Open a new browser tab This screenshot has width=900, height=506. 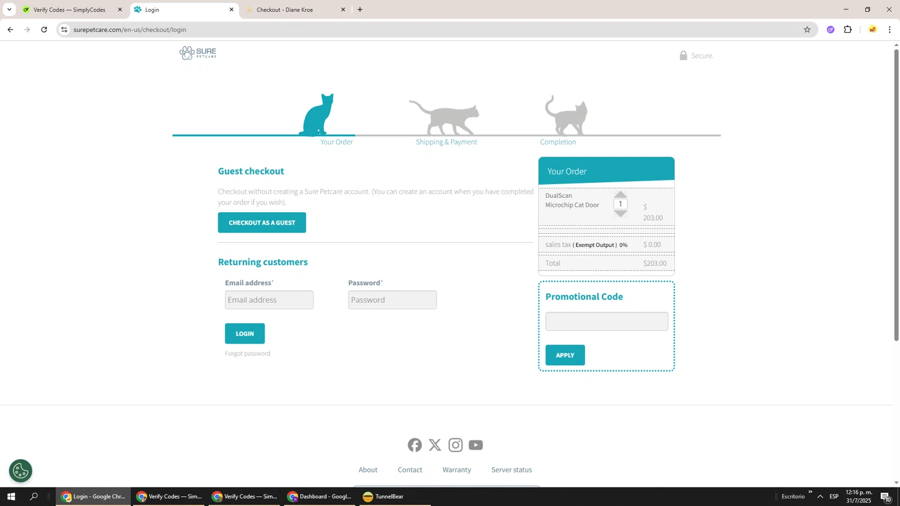pyautogui.click(x=360, y=10)
